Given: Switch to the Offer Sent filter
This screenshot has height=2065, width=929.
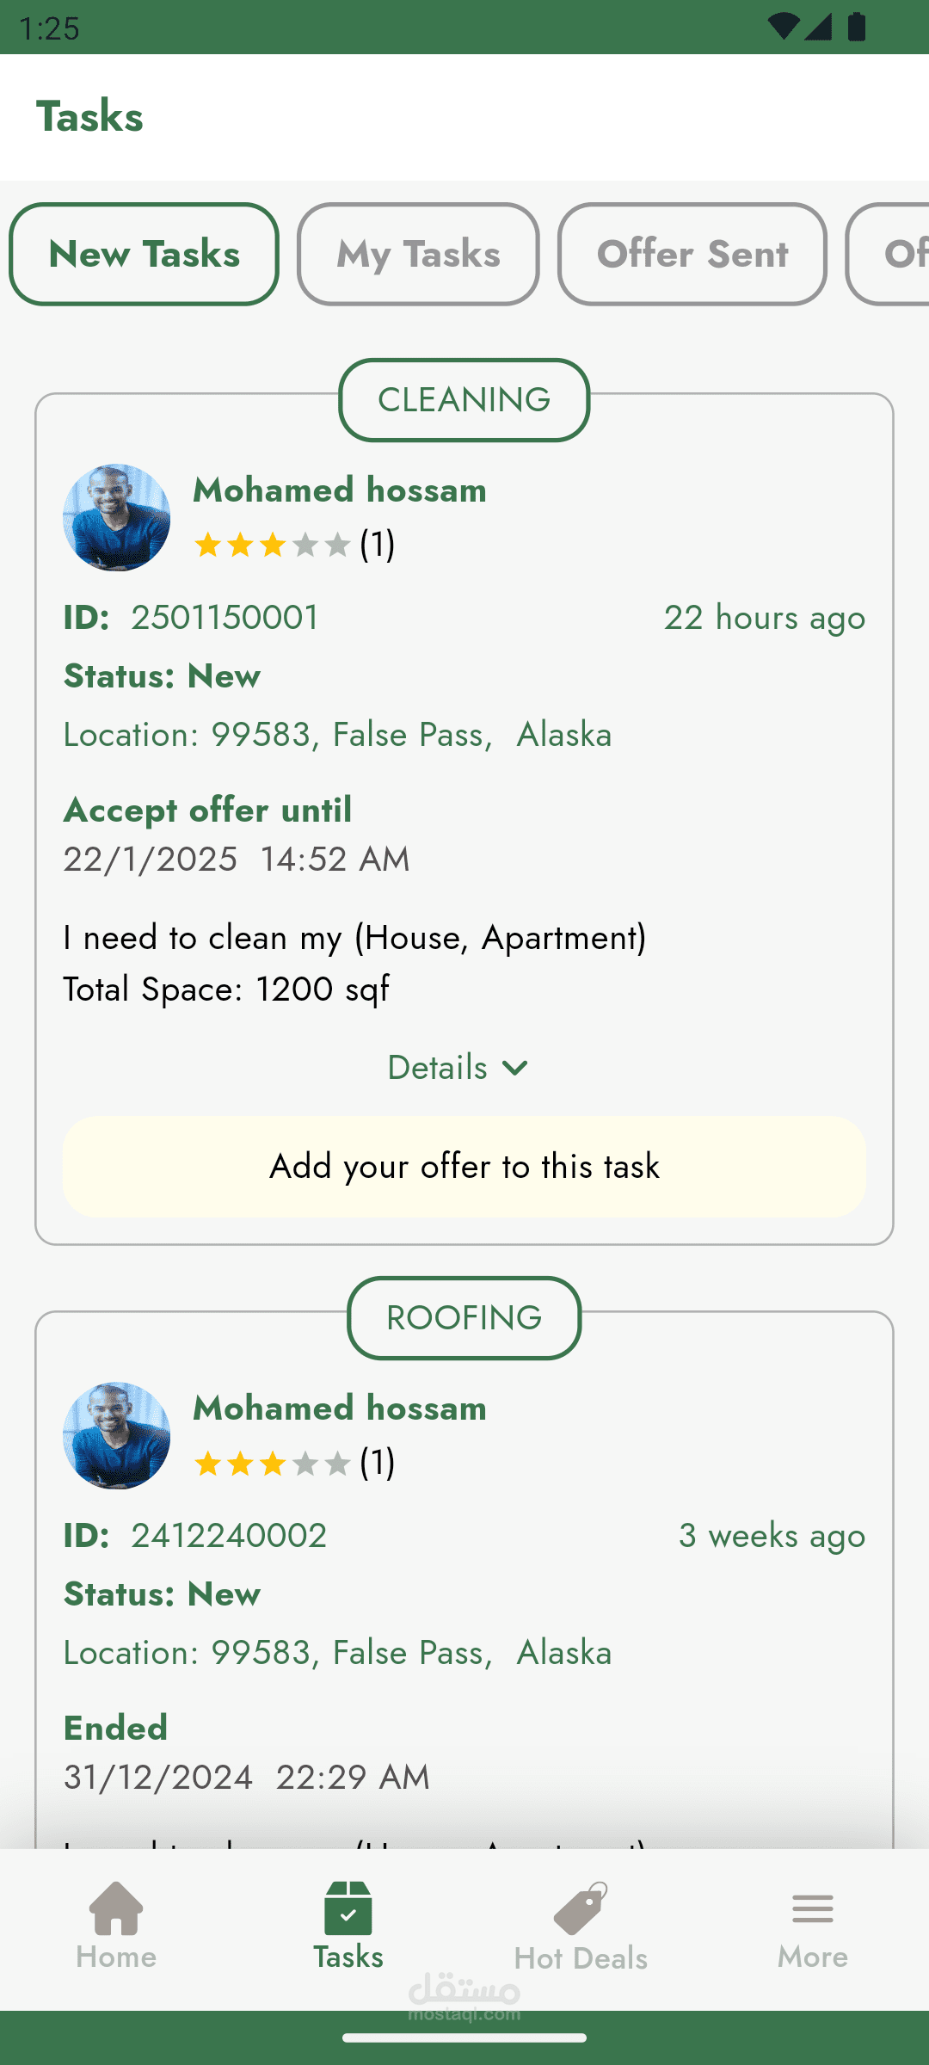Looking at the screenshot, I should tap(692, 254).
